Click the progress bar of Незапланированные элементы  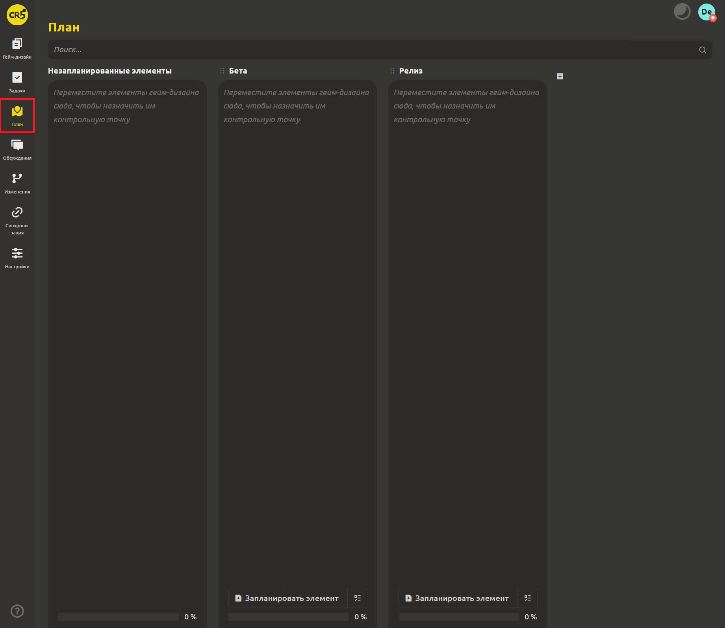click(119, 617)
